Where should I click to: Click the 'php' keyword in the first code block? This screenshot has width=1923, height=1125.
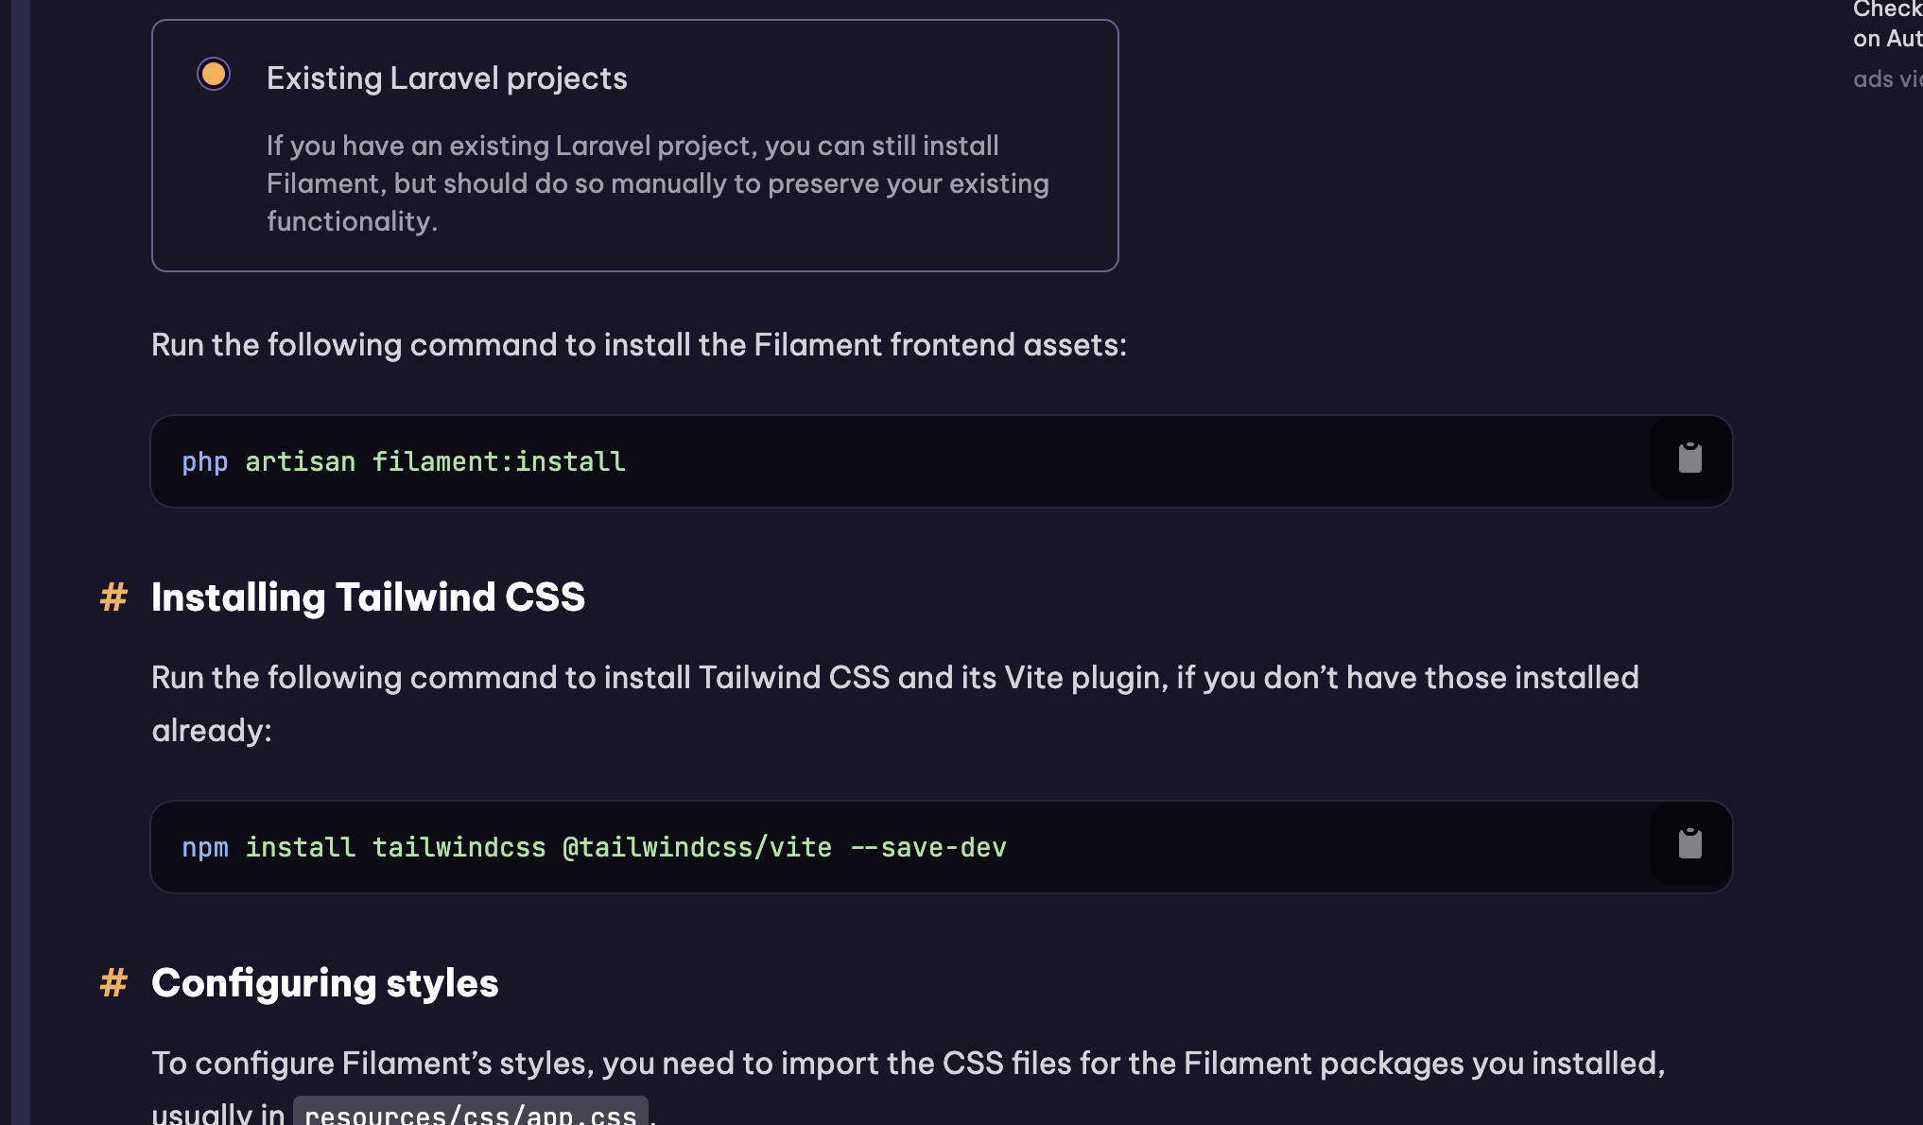pos(204,462)
